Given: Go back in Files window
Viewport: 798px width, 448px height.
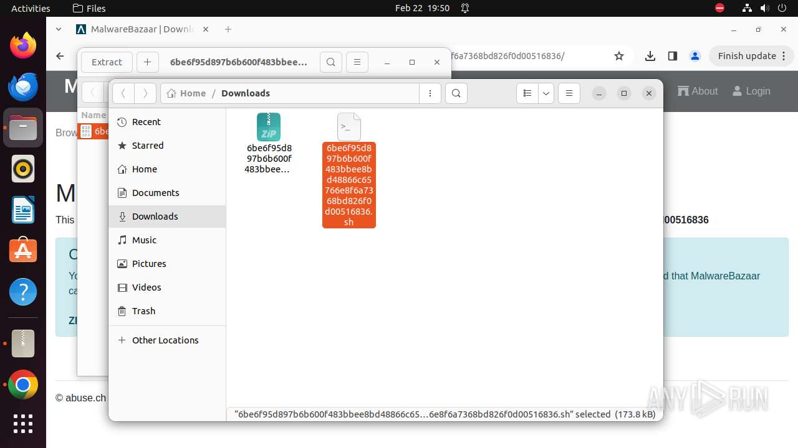Looking at the screenshot, I should tap(123, 93).
